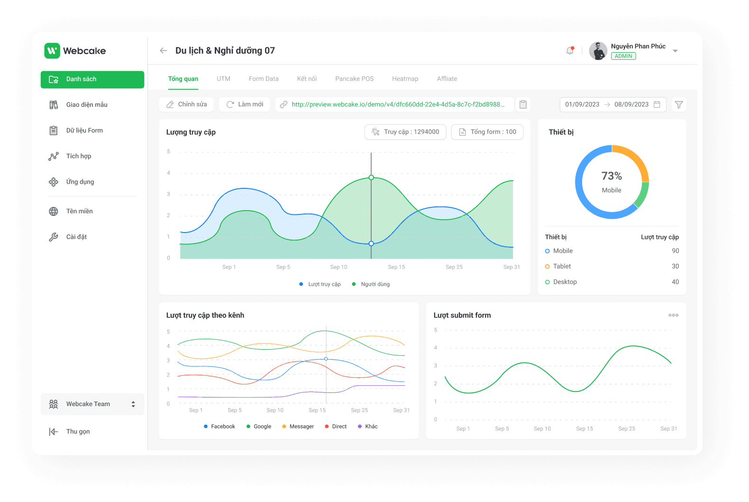749x502 pixels.
Task: Open the preview.webcake.io demo link
Action: pyautogui.click(x=398, y=104)
